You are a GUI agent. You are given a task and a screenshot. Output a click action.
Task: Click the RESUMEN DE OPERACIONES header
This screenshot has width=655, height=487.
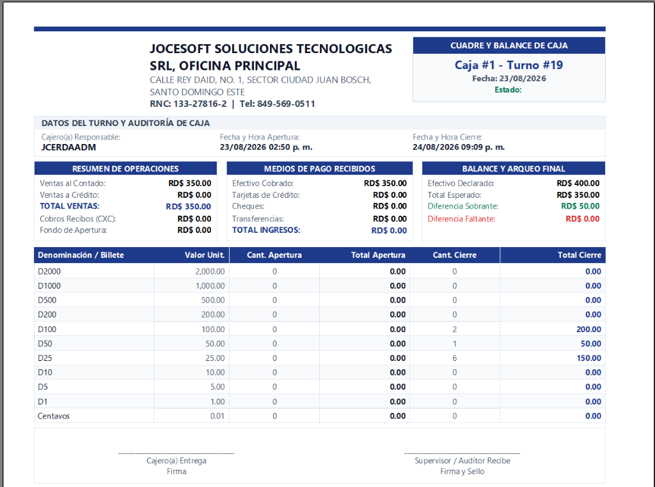[x=125, y=168]
